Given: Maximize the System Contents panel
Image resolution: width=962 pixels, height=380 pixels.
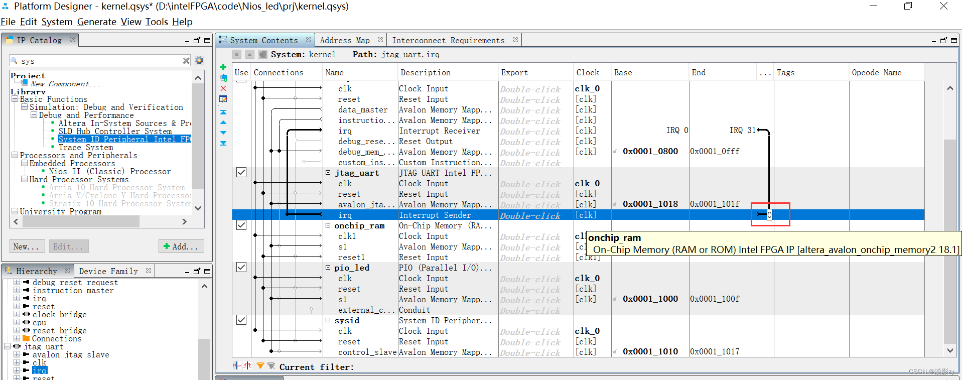Looking at the screenshot, I should pos(954,40).
